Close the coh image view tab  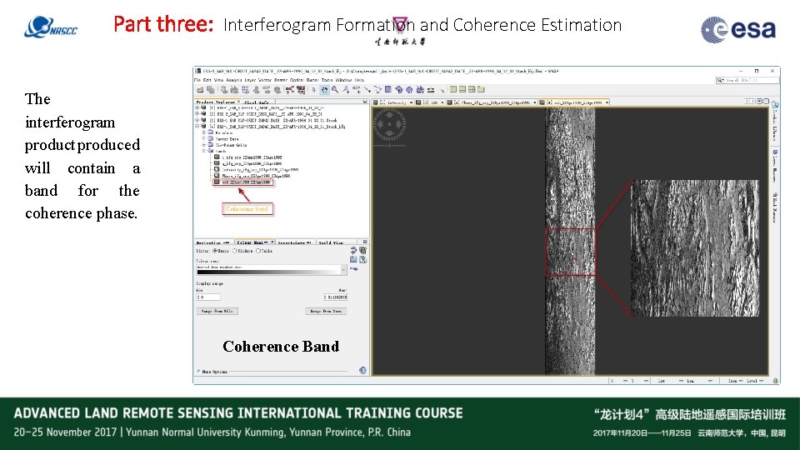tap(607, 102)
